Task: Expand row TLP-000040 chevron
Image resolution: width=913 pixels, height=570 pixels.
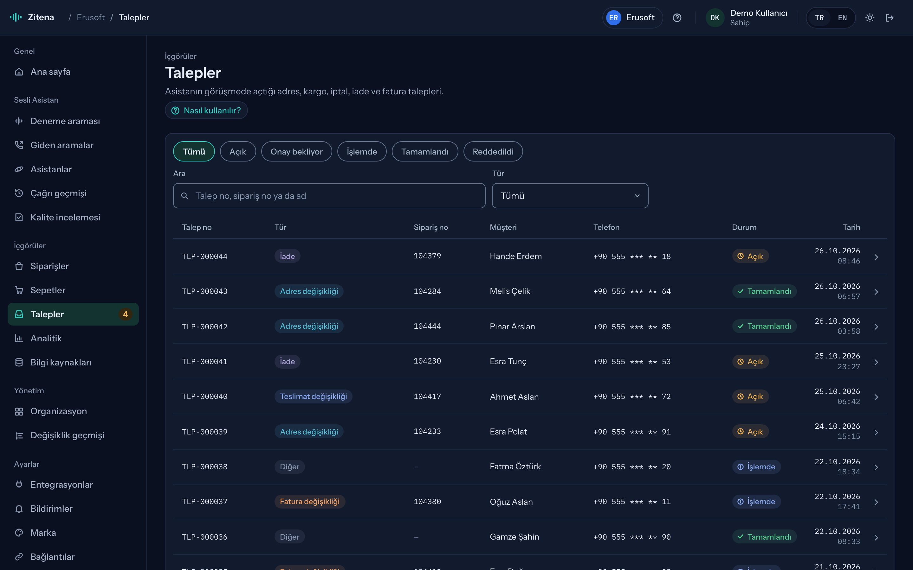Action: coord(876,397)
